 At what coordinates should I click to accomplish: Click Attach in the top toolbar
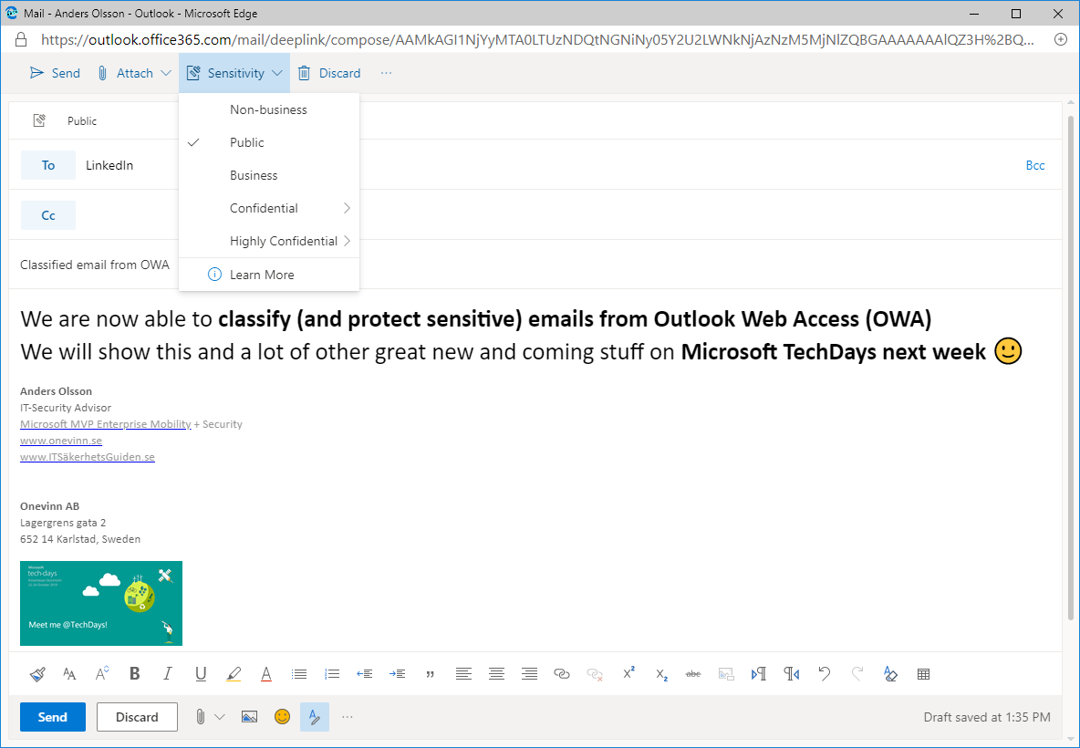coord(126,73)
